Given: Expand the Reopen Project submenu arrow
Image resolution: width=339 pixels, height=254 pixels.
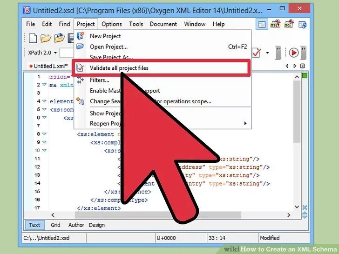Looking at the screenshot, I should pyautogui.click(x=245, y=123).
